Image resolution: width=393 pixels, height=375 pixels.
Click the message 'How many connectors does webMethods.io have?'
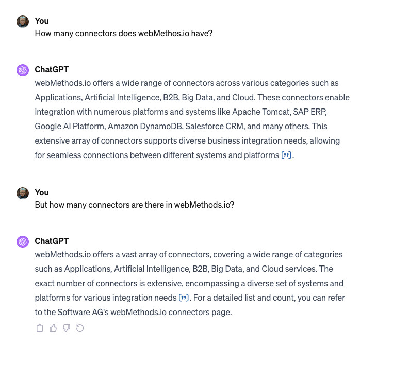click(123, 33)
